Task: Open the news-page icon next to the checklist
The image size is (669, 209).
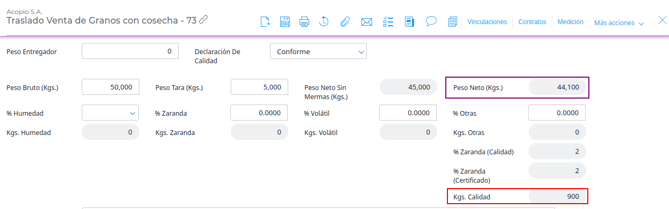Action: [410, 22]
